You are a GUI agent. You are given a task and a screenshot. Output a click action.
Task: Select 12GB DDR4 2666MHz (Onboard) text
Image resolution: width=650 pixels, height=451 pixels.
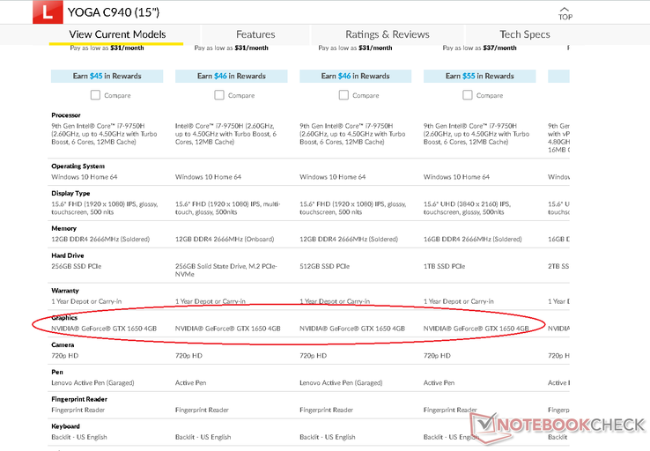pos(225,240)
